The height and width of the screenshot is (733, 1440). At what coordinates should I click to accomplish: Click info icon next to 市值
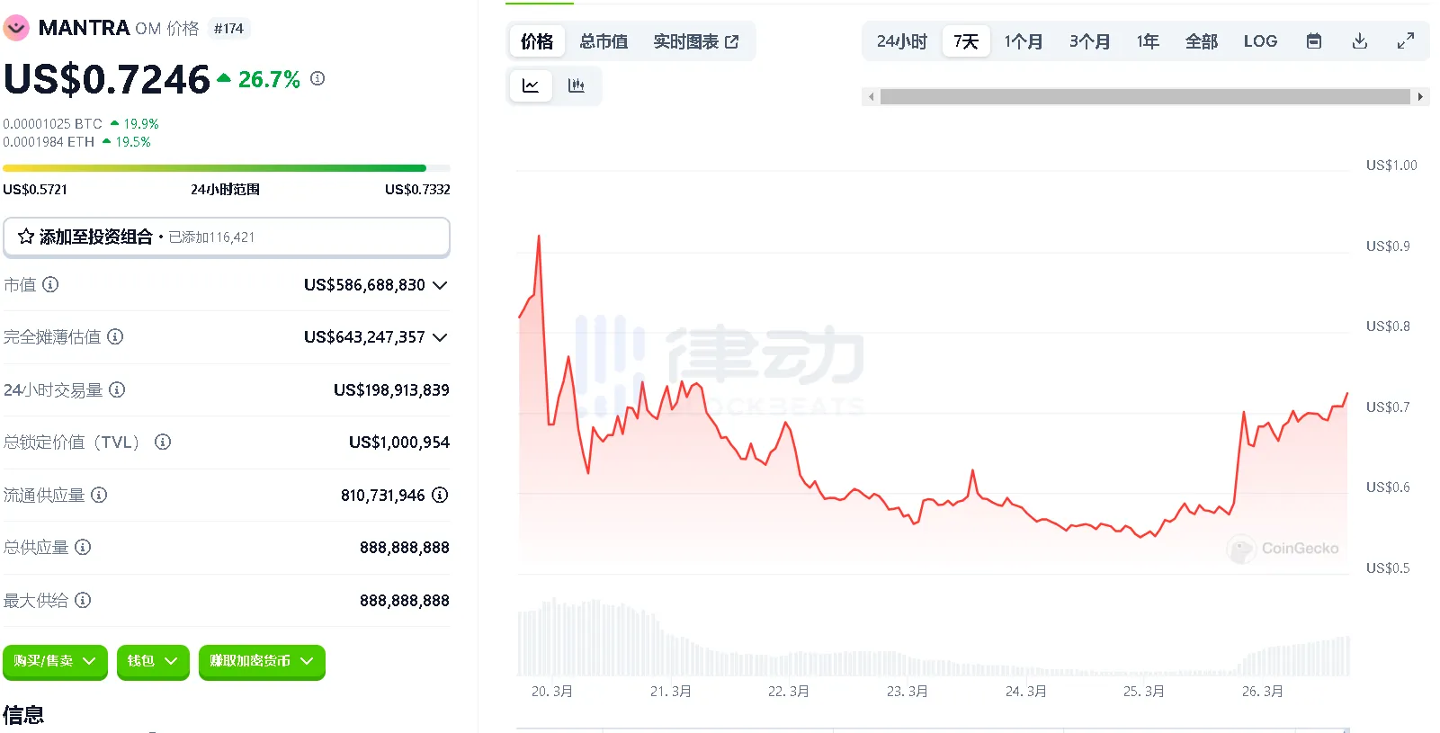(x=50, y=285)
